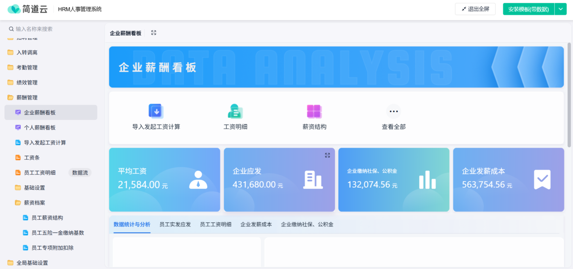The width and height of the screenshot is (573, 269).
Task: Switch to the 企业缴纳社保、公积金 tab
Action: (x=307, y=224)
